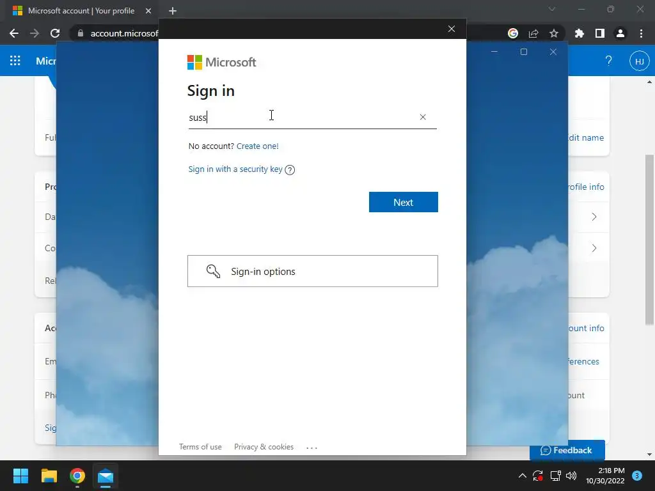
Task: Expand first profile info row chevron
Action: (x=594, y=217)
